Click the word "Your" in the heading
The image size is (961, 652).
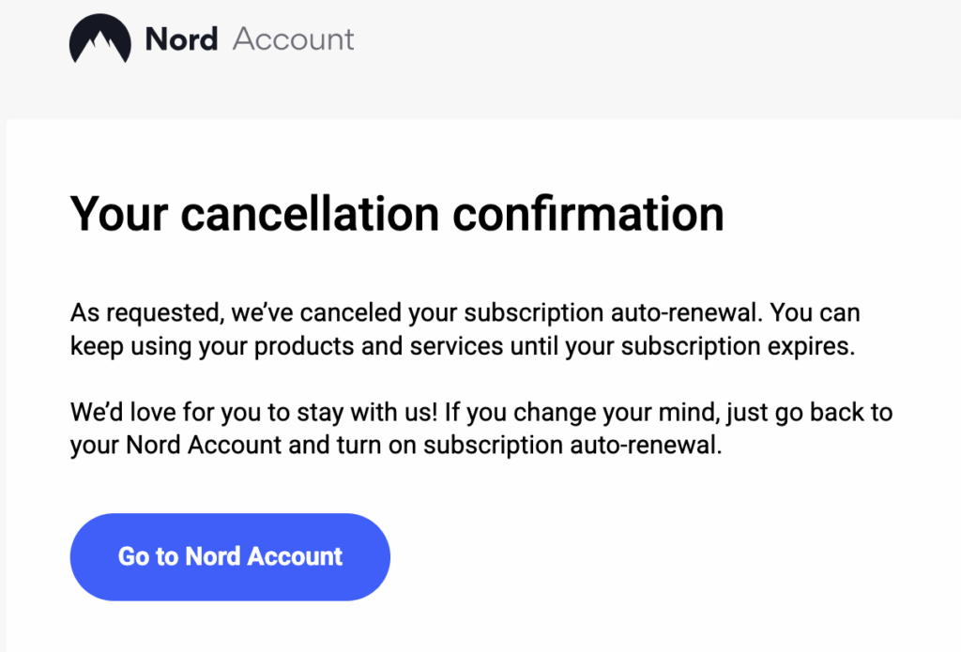point(119,213)
